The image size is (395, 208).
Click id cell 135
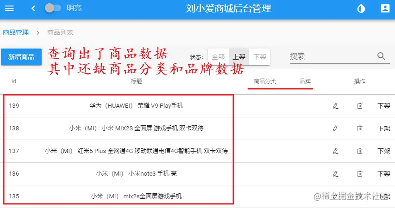point(14,196)
